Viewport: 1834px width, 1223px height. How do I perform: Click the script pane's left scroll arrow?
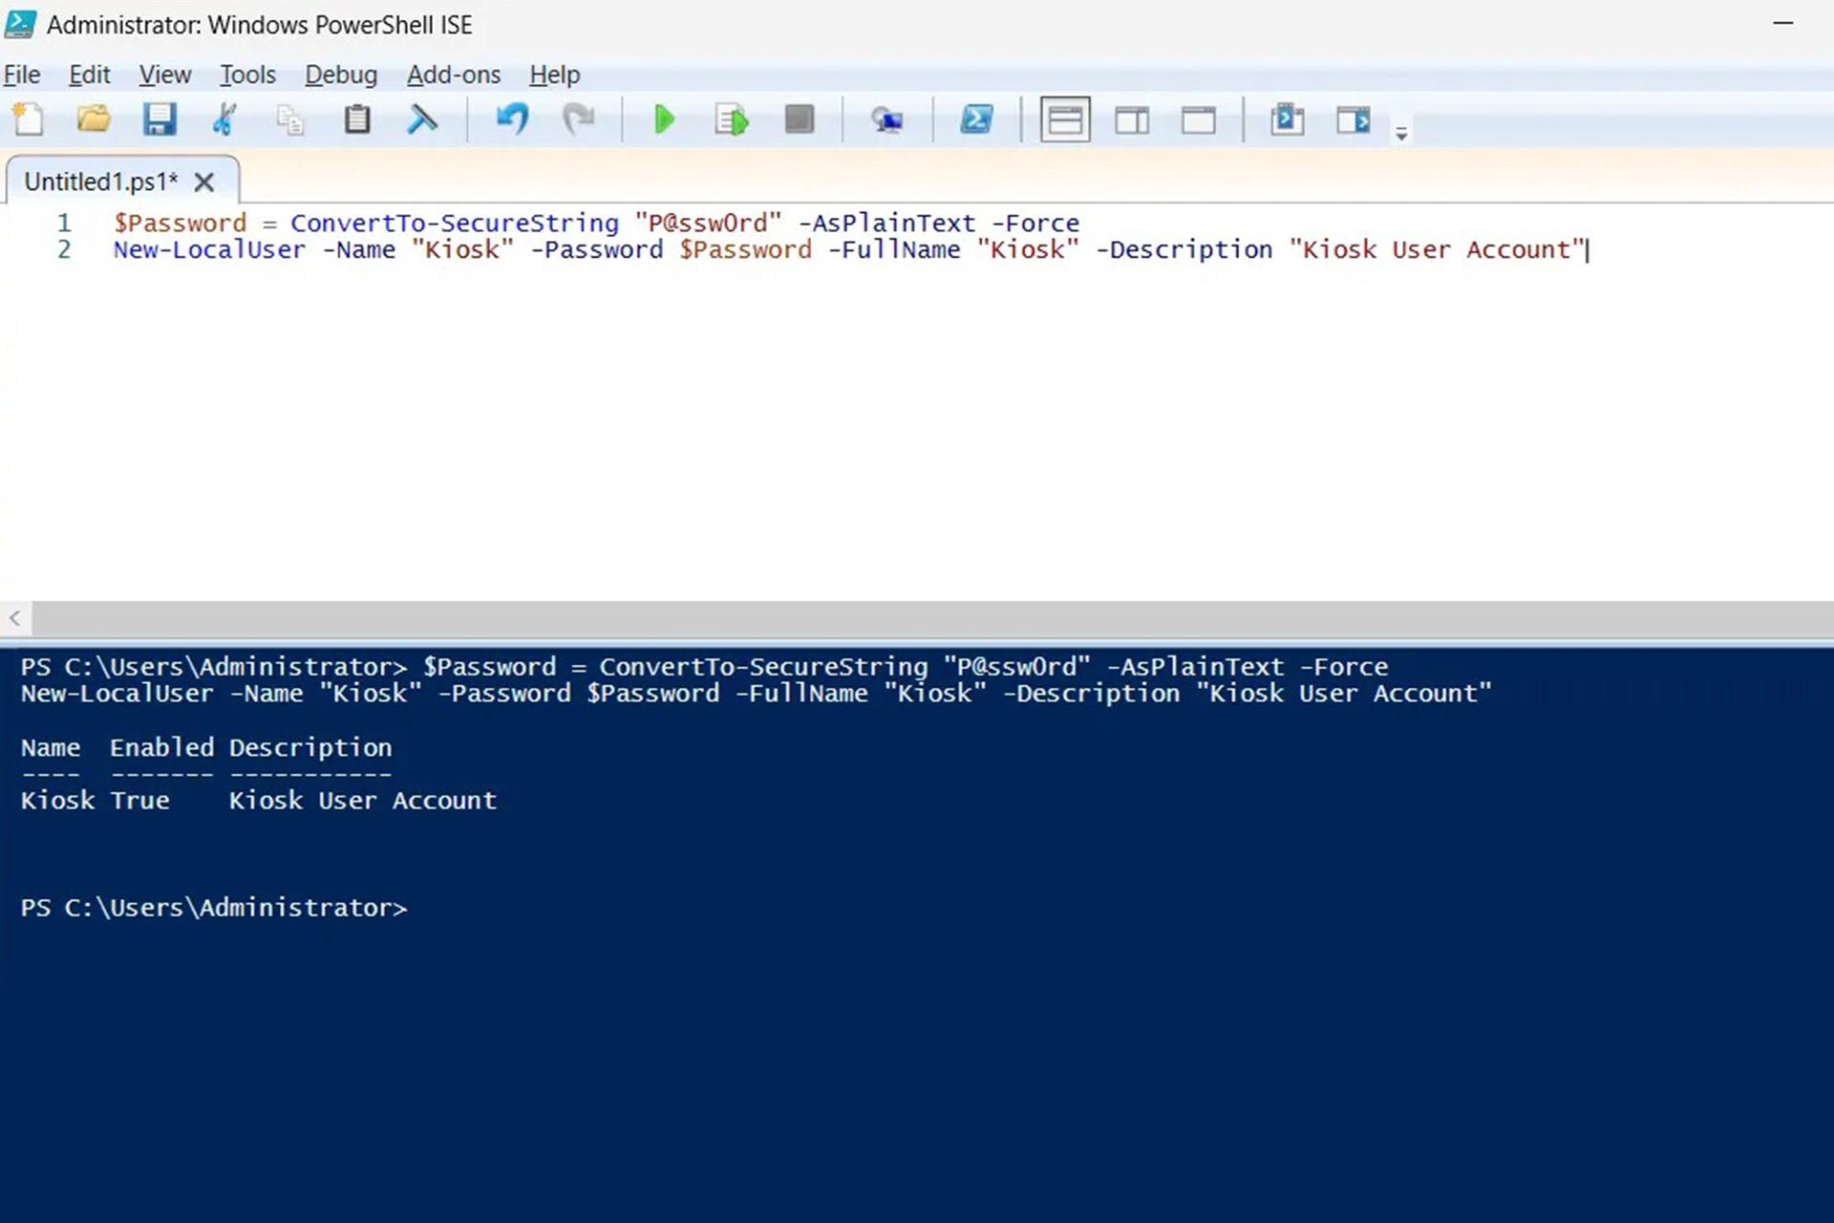(15, 618)
